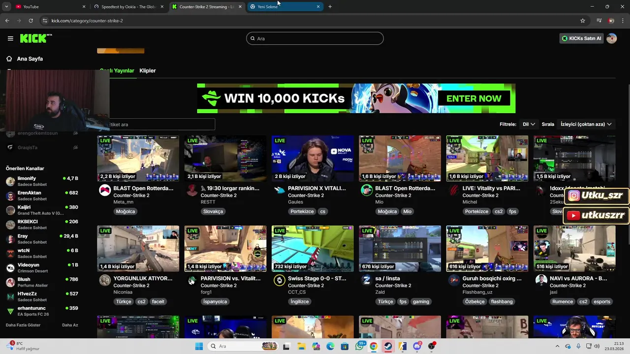Open the Kick hamburger menu

(x=10, y=38)
